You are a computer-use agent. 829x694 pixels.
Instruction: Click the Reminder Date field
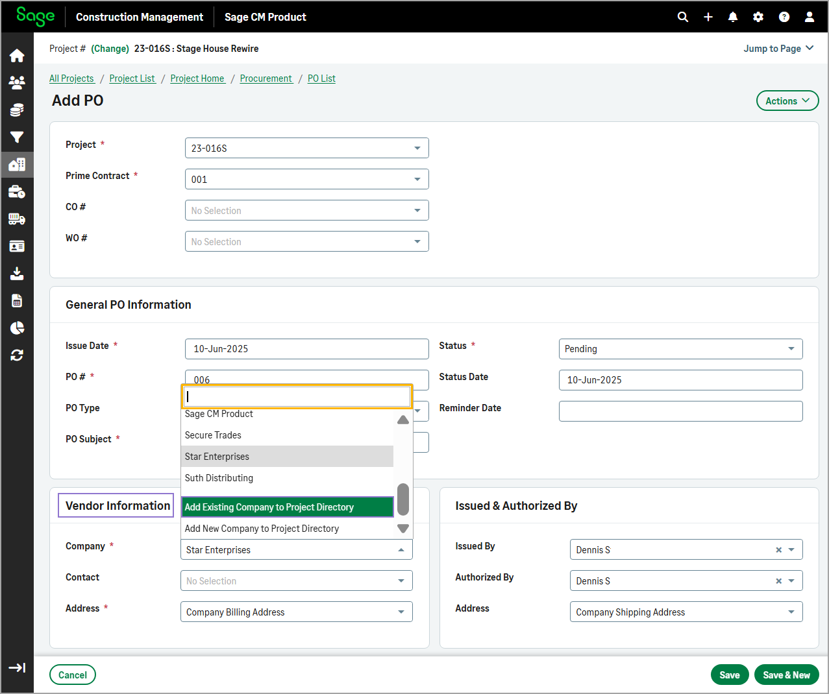pos(680,411)
